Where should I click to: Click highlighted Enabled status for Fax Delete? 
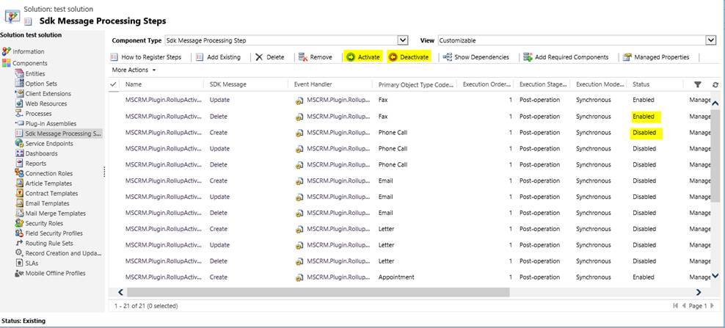(646, 117)
